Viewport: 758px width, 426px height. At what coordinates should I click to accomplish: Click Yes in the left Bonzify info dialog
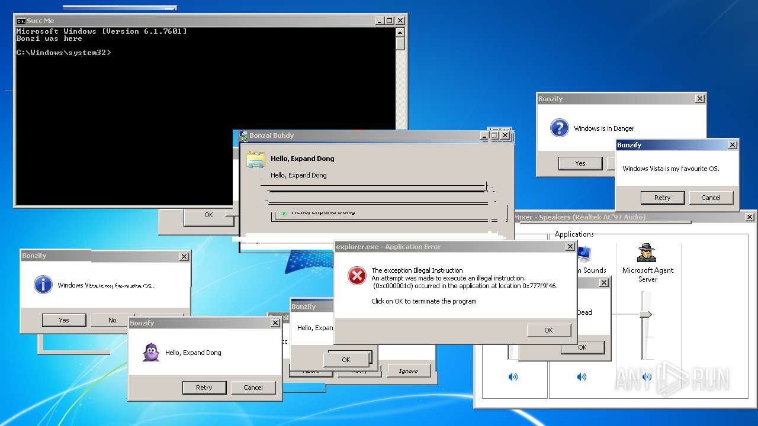coord(64,320)
